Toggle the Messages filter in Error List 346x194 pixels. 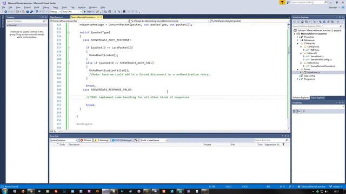click(122, 140)
